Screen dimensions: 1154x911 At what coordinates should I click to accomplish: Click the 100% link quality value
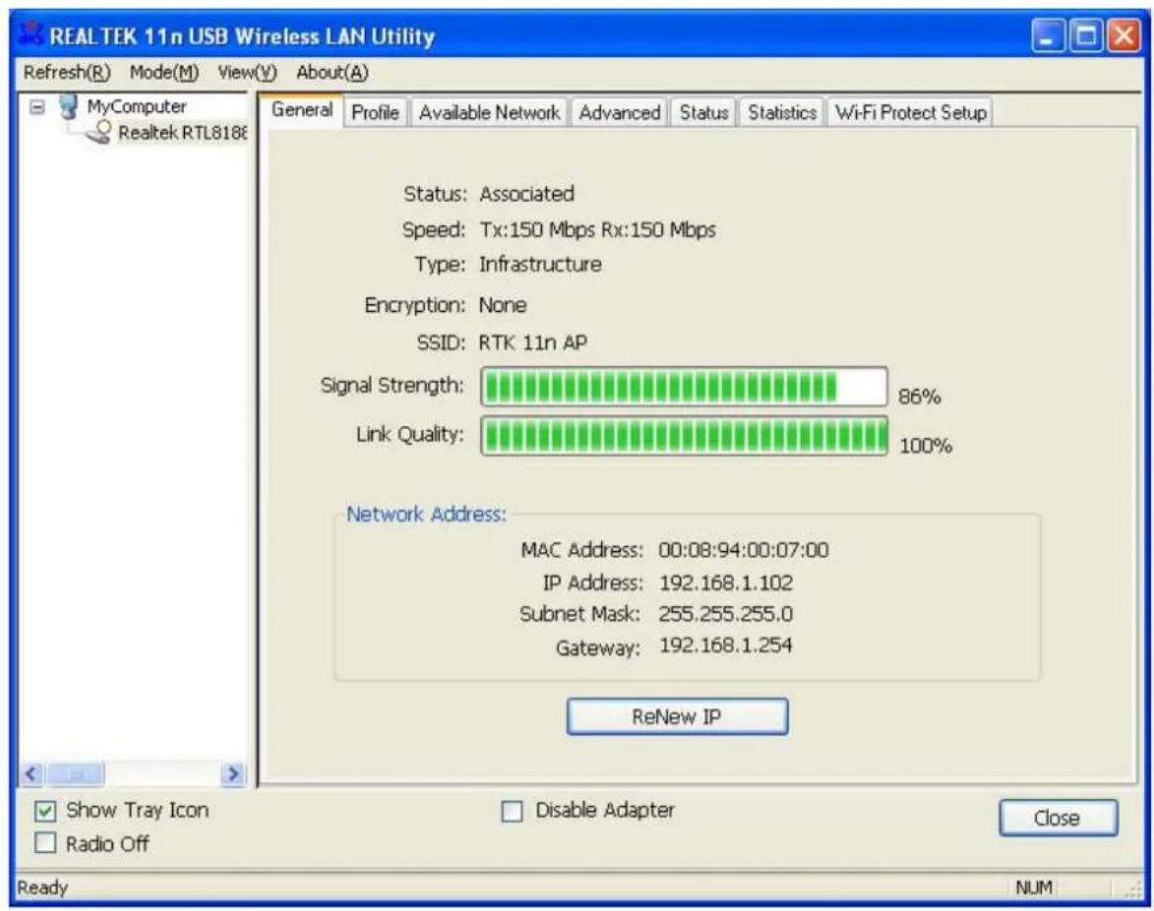click(926, 446)
